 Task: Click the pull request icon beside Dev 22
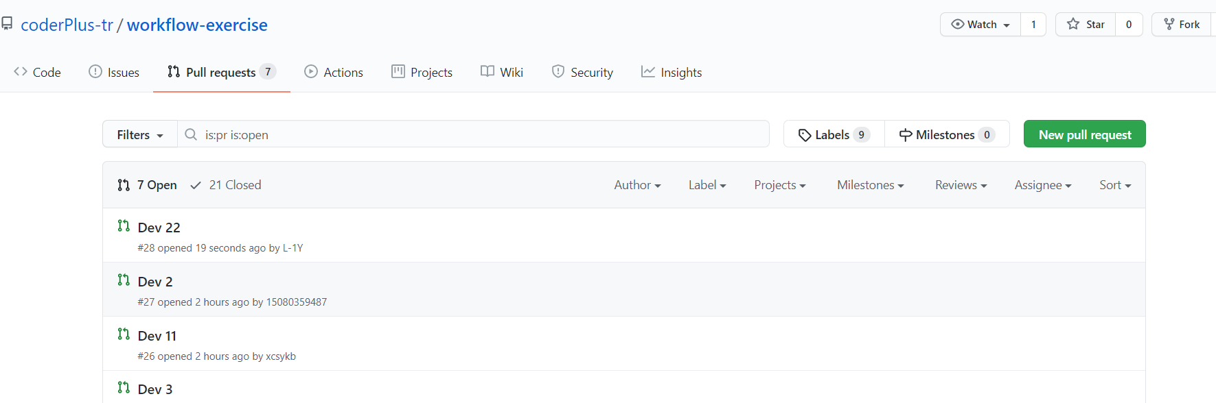(124, 225)
